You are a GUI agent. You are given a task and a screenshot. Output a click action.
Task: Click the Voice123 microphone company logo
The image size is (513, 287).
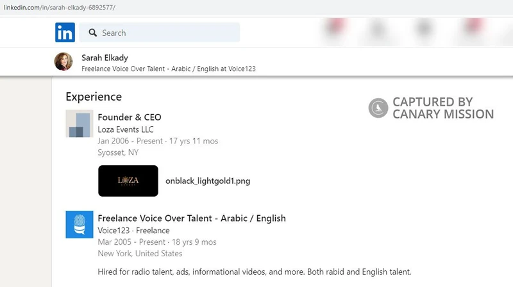(x=79, y=225)
